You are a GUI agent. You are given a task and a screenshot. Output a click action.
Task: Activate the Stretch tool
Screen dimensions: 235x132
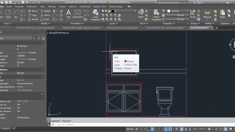tap(33, 19)
